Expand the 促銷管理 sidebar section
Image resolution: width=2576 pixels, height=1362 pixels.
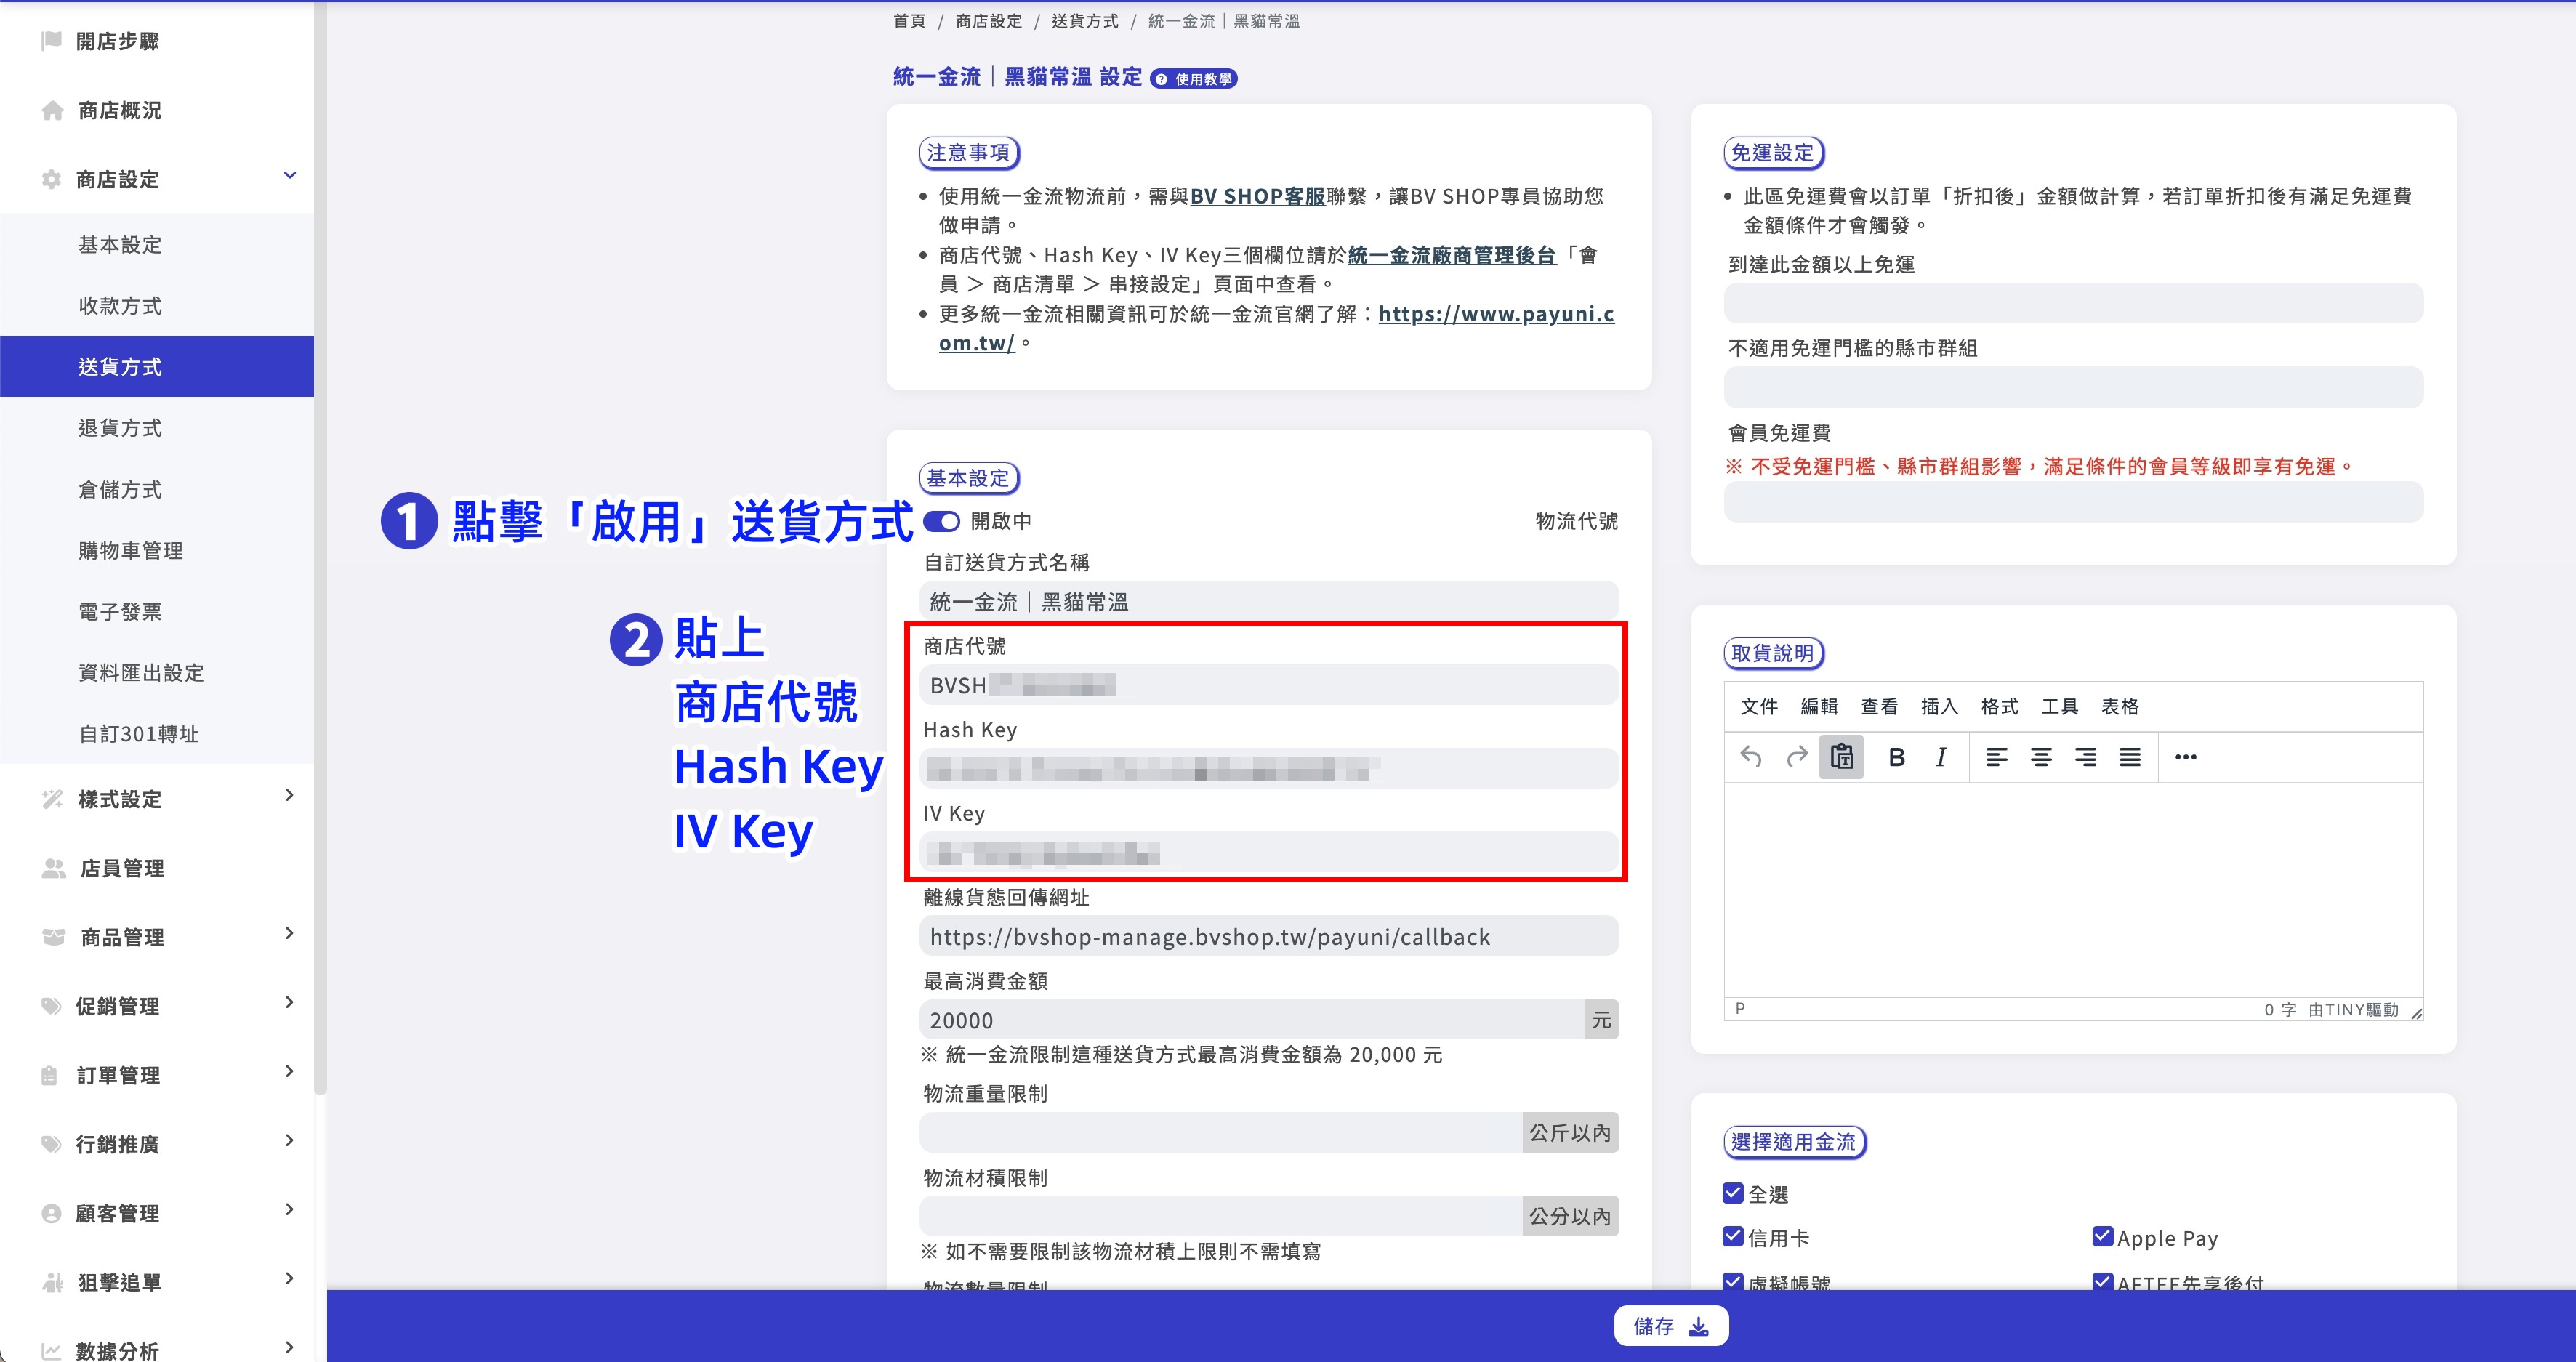pyautogui.click(x=290, y=1002)
